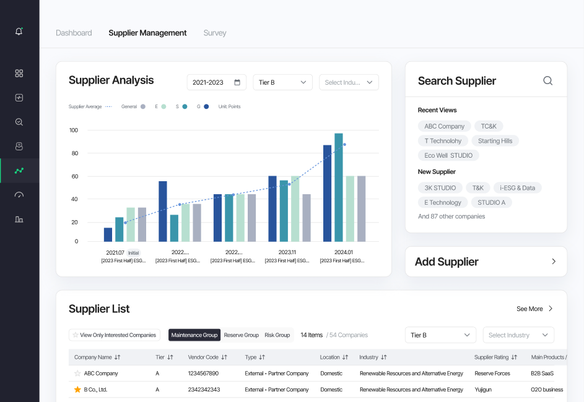Open the 2021-2023 date range picker

(216, 82)
